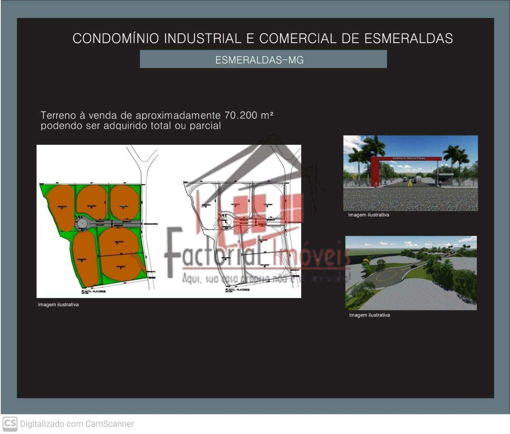
Task: Click the yellow-ringed roundabout in aerial render
Action: pos(386,276)
